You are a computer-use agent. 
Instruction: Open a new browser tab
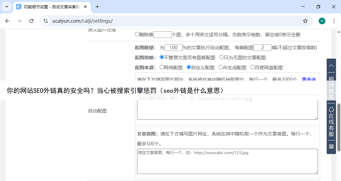[x=97, y=7]
